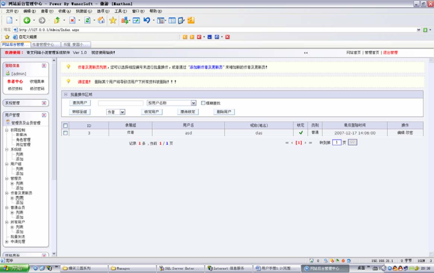Click the 系统管理 panel toggle icon
This screenshot has width=434, height=273.
(44, 103)
